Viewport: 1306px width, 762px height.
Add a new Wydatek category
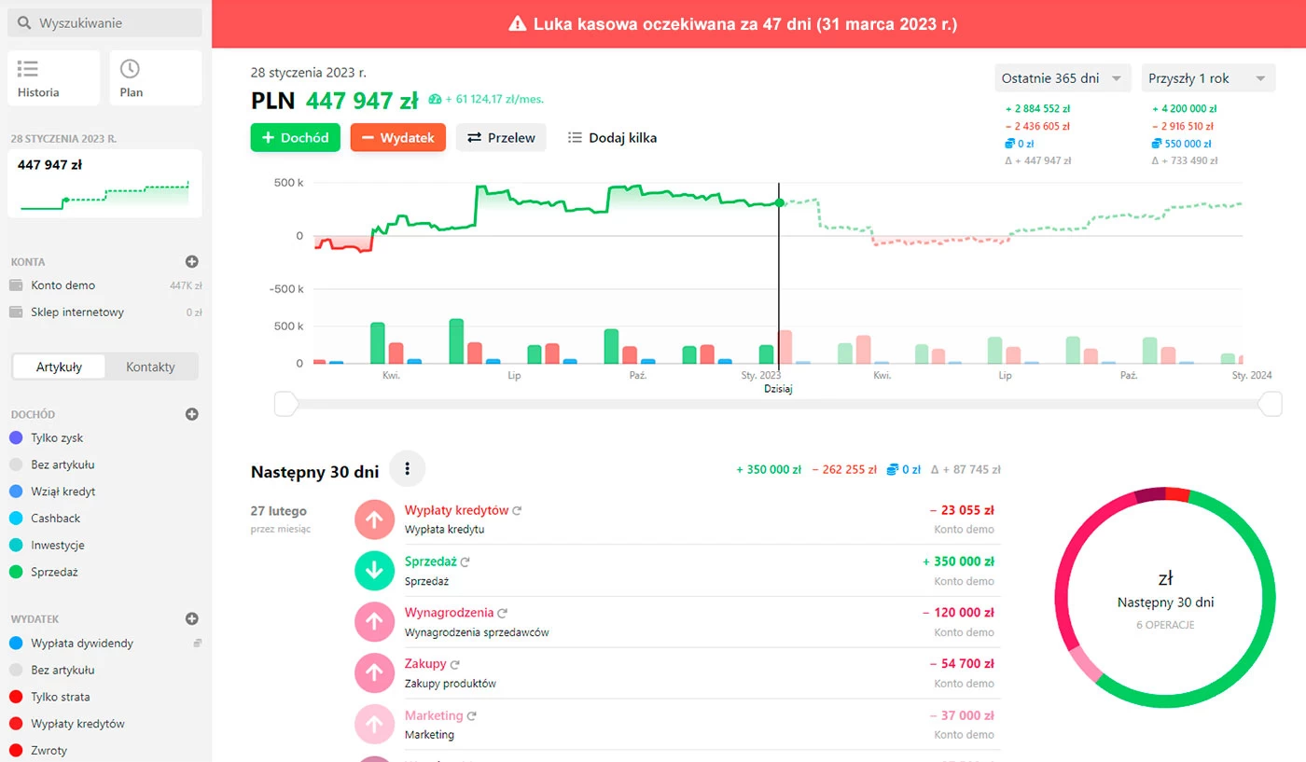(x=192, y=618)
